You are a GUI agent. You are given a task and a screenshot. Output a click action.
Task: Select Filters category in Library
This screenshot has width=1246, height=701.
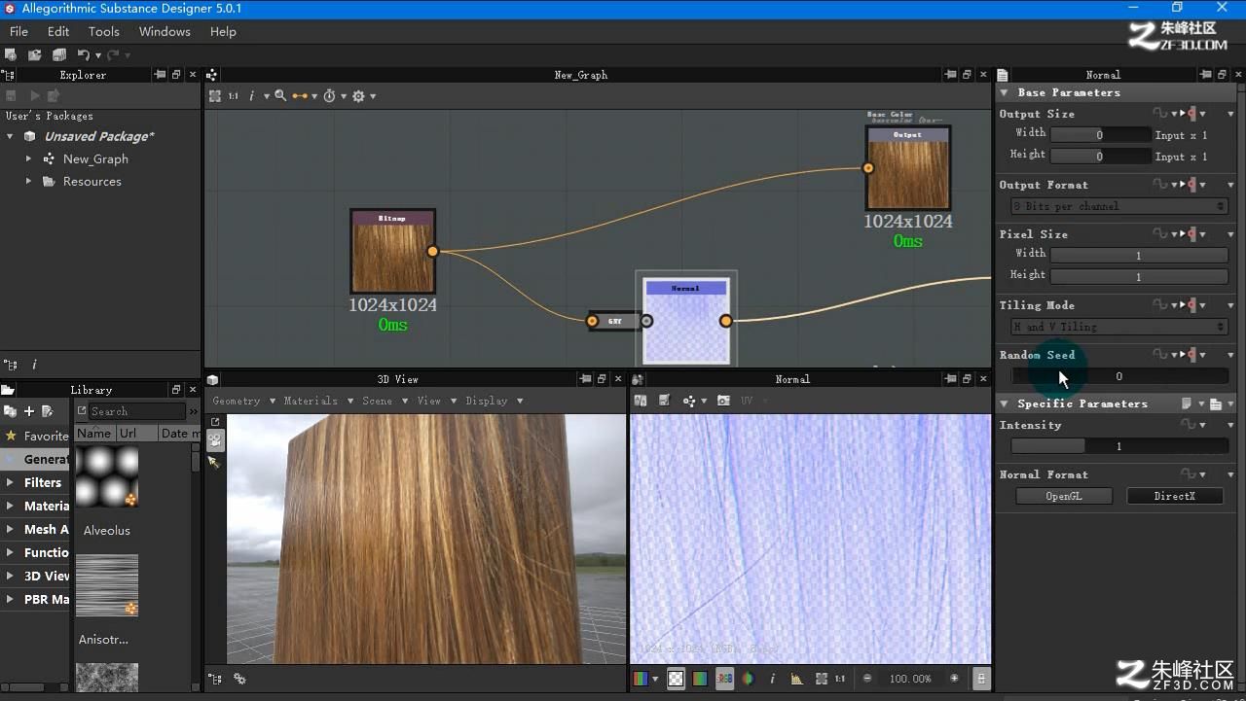click(36, 482)
